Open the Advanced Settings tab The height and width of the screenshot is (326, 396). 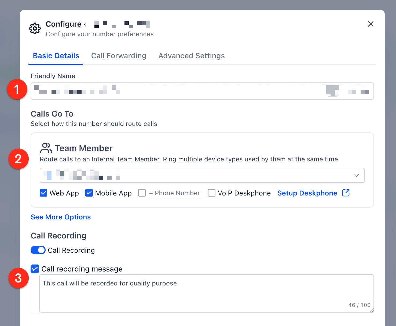192,56
